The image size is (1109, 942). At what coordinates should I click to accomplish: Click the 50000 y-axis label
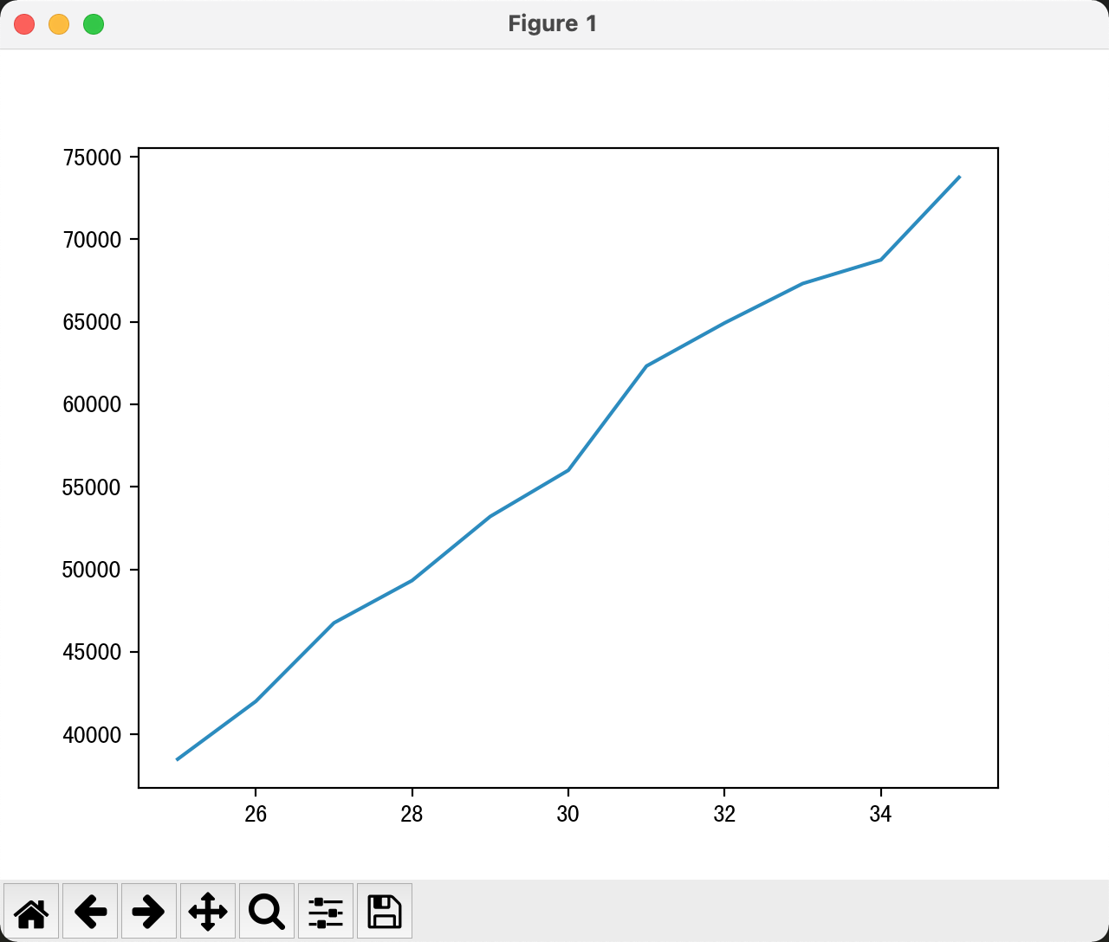click(x=93, y=570)
